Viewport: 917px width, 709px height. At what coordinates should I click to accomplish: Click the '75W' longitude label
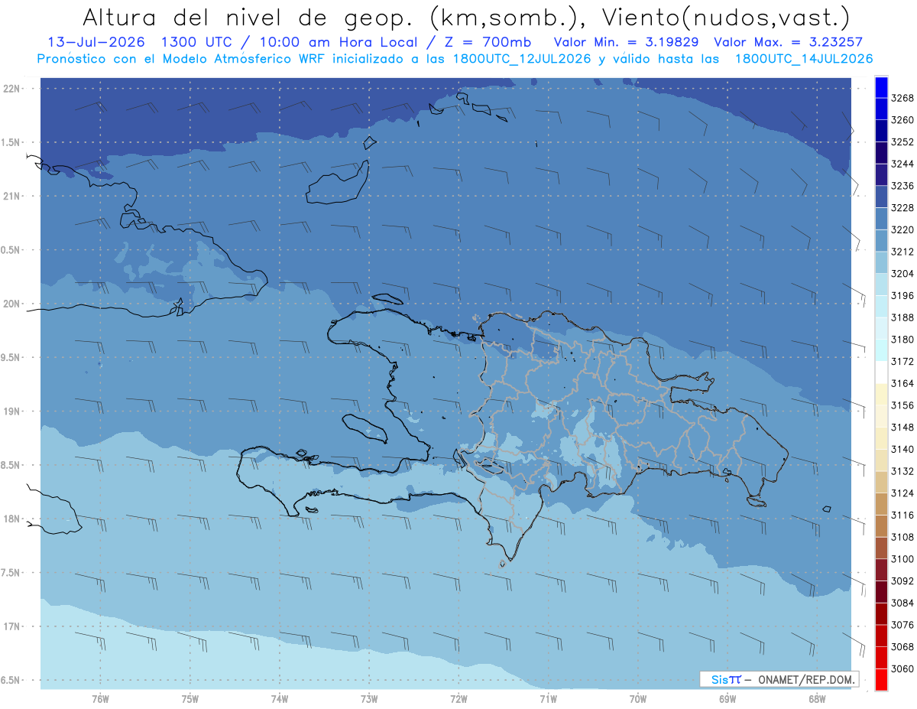190,699
